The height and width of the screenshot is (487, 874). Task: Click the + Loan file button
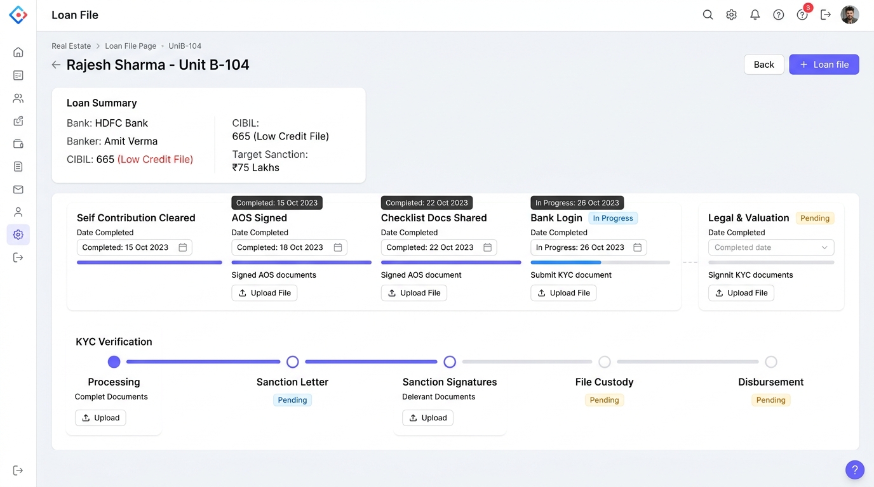point(824,65)
